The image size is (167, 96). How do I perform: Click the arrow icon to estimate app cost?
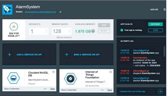tap(160, 91)
